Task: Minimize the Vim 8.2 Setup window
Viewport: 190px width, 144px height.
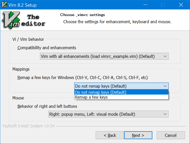Action: pyautogui.click(x=145, y=5)
